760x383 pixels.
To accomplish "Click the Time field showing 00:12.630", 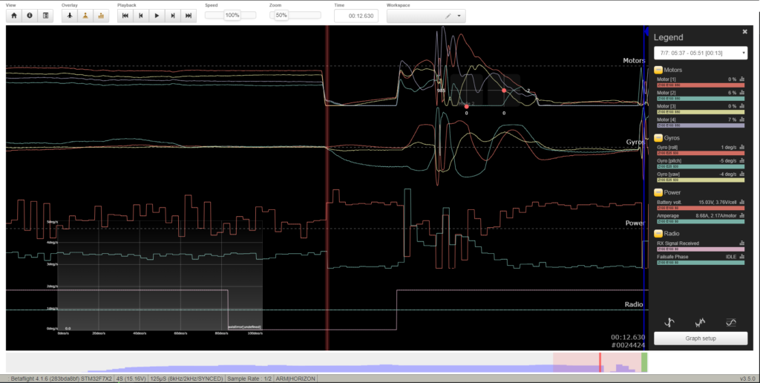I will pyautogui.click(x=356, y=16).
